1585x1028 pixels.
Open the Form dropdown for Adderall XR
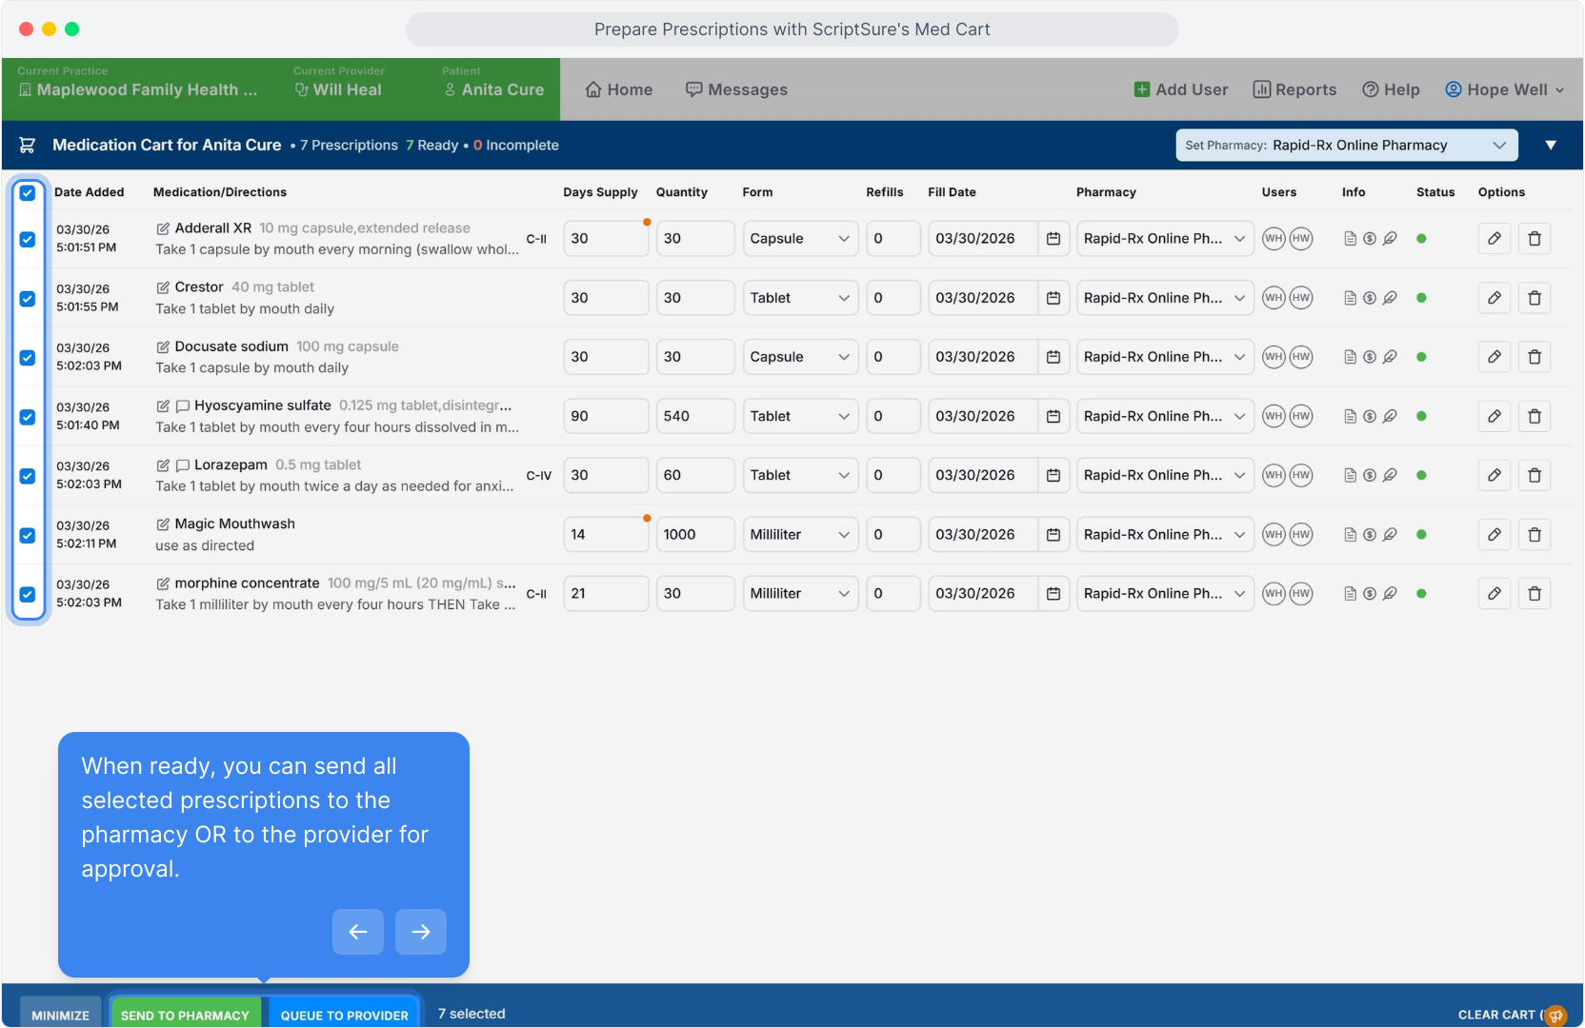800,239
